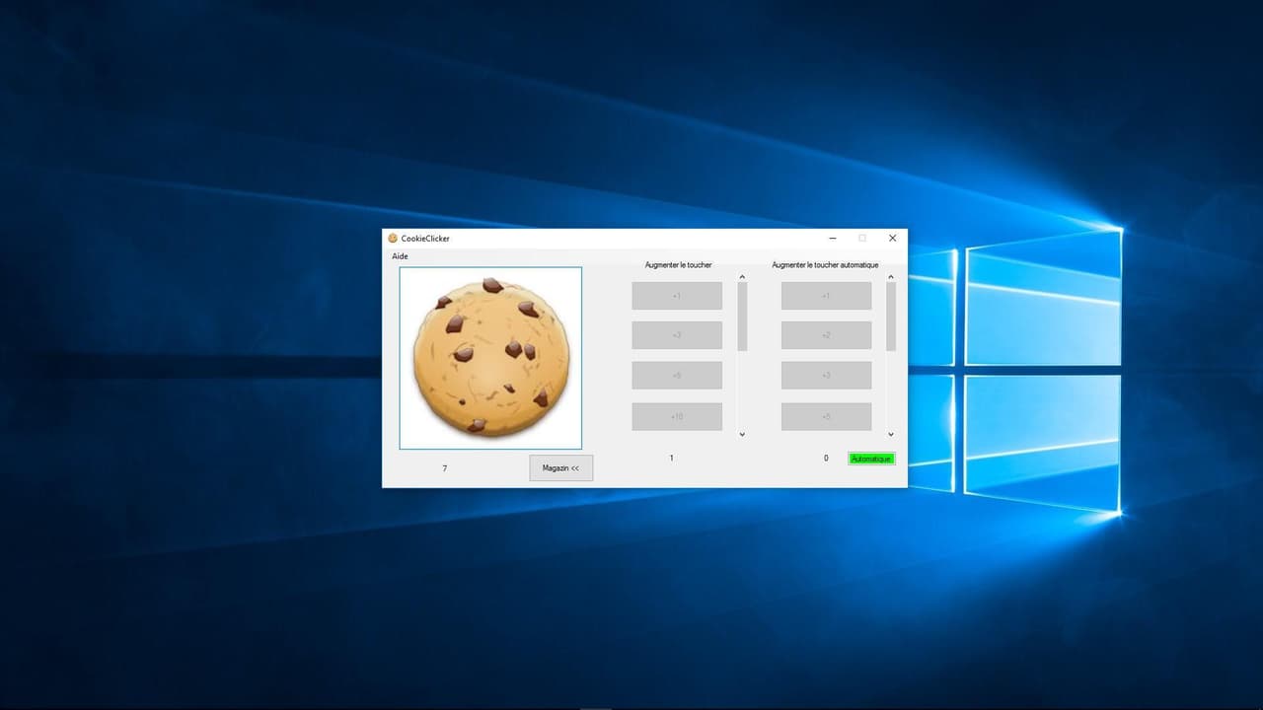Click the big chocolate chip cookie image
The width and height of the screenshot is (1263, 710).
(490, 358)
